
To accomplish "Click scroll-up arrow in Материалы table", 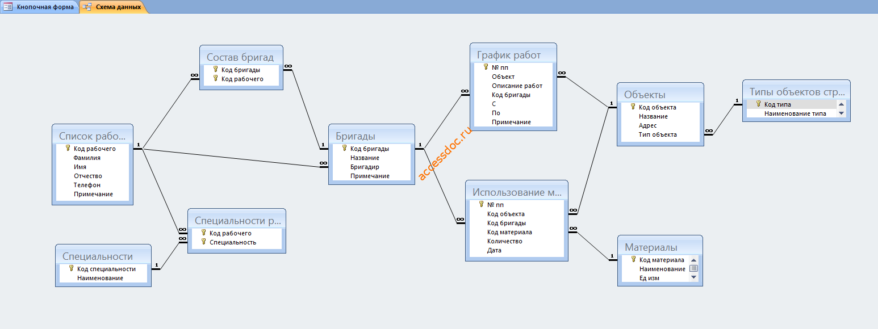I will pyautogui.click(x=693, y=260).
